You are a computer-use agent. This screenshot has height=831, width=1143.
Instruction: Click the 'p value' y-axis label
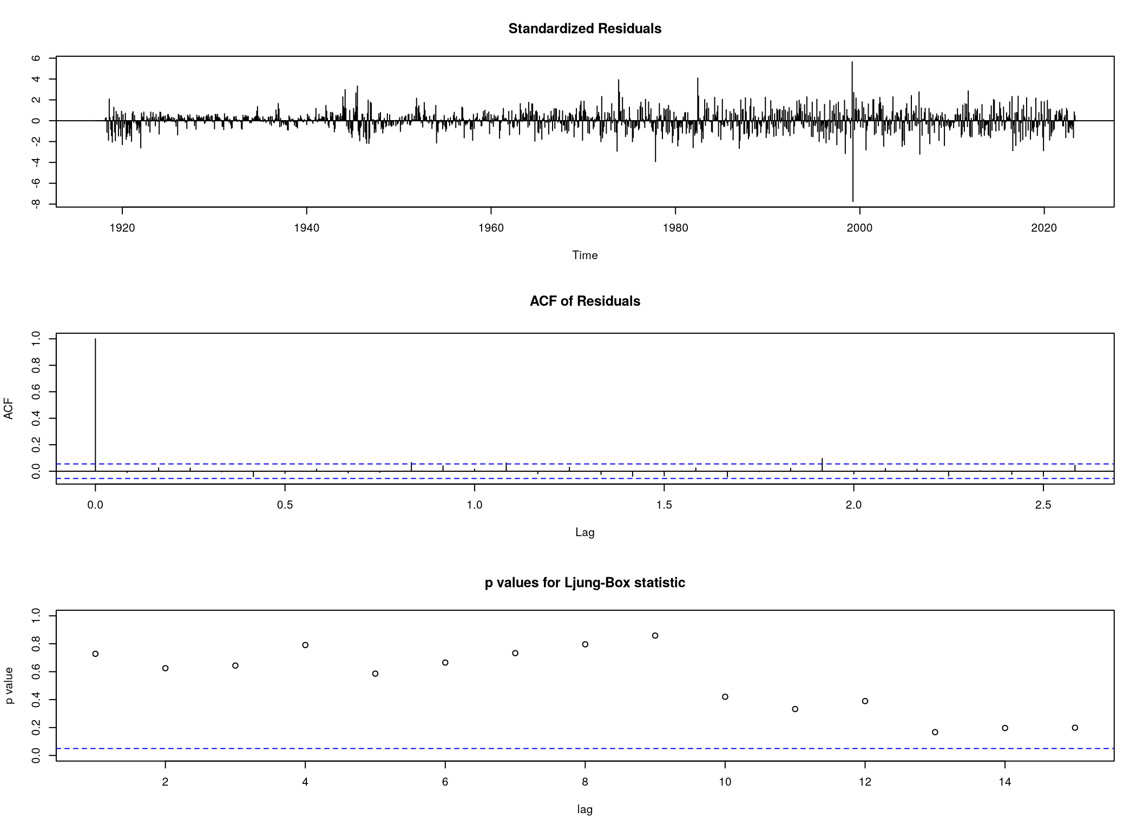[9, 685]
